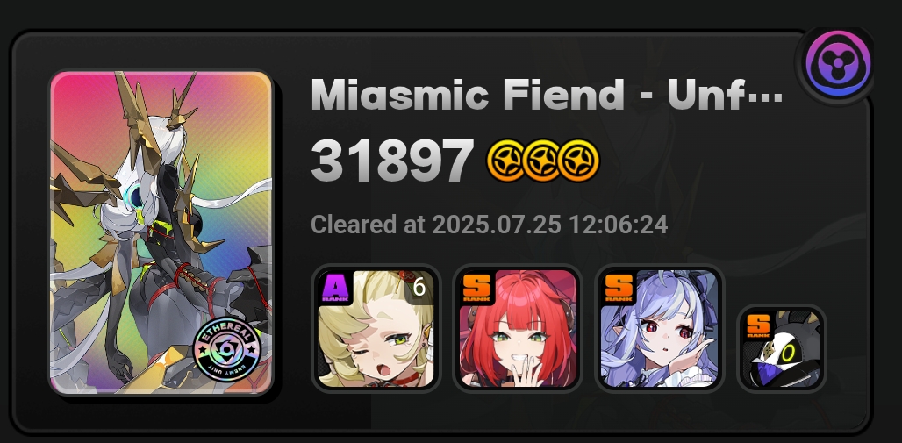Image resolution: width=902 pixels, height=443 pixels.
Task: Click the number 6 on the blonde agent
Action: click(419, 286)
